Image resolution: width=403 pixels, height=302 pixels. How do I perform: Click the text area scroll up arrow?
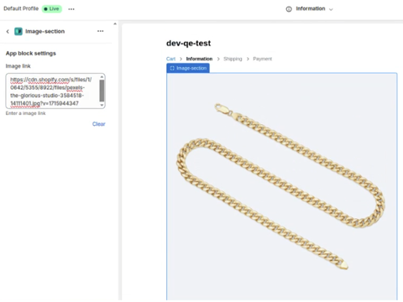(x=102, y=76)
